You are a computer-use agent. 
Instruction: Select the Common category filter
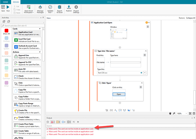click(x=7, y=76)
